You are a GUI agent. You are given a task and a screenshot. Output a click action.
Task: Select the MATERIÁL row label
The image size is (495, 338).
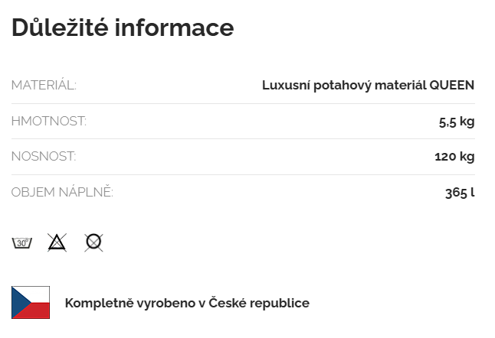click(x=44, y=85)
